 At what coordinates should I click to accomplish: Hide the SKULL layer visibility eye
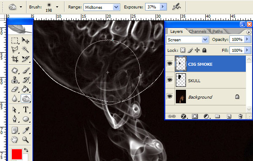pos(170,80)
